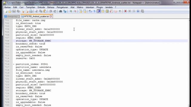The image size is (191, 107).
Task: Open the Enkode menu
Action: point(41,7)
